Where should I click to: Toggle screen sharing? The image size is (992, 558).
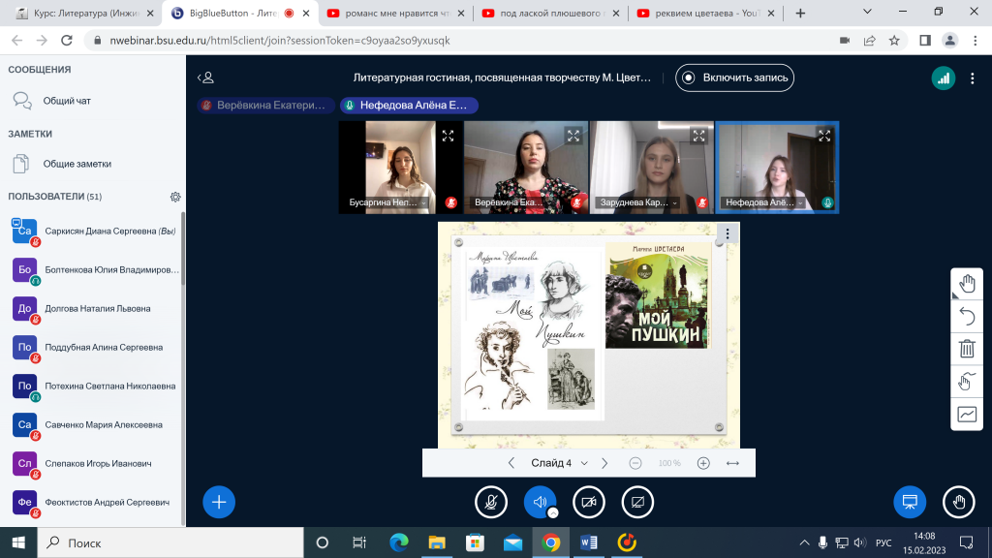637,503
